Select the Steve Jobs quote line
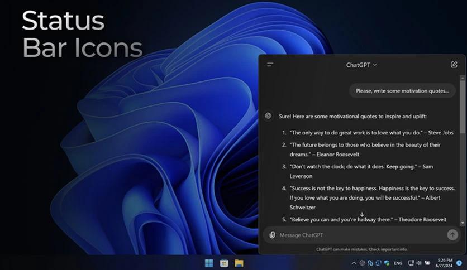Screen dimensions: 467x270 (371, 133)
